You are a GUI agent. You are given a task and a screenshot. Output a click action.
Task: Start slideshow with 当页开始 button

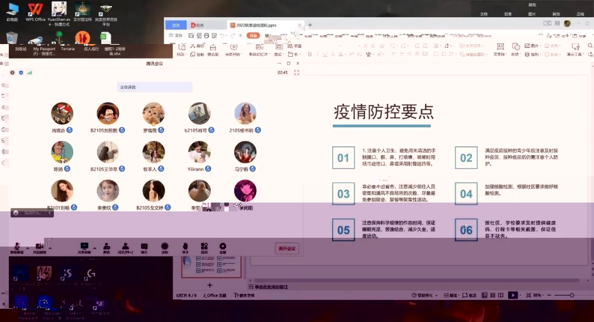(233, 50)
